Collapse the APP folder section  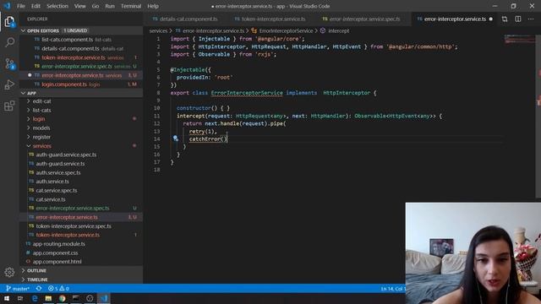point(81,93)
